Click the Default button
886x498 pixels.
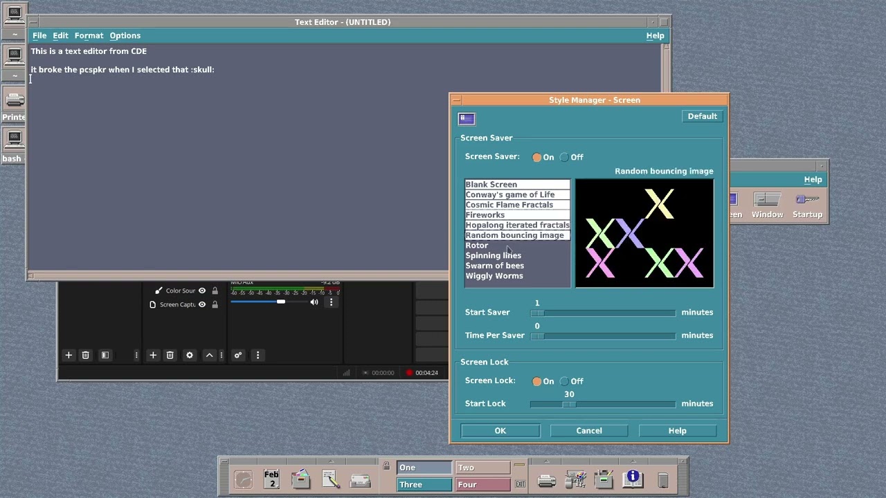702,116
